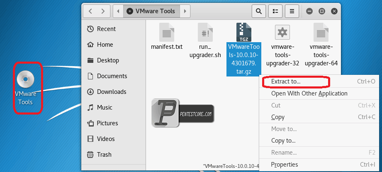Select the VMware Tools path bar button
Image resolution: width=382 pixels, height=172 pixels.
click(151, 11)
